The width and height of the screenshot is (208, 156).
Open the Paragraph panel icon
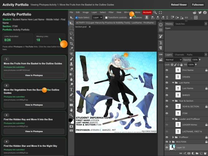[x=161, y=48]
